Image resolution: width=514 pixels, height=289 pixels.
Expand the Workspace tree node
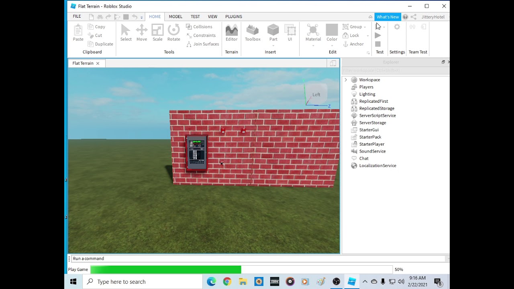click(x=346, y=80)
